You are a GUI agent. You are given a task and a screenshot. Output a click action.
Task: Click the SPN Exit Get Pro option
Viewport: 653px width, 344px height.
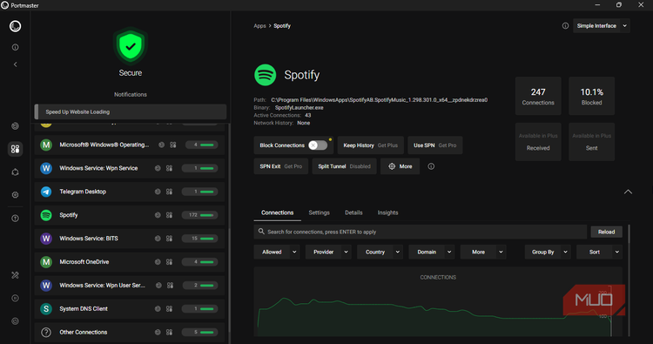(x=280, y=166)
